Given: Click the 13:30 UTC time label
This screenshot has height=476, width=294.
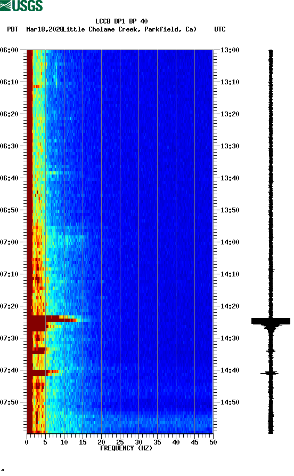Looking at the screenshot, I should click(x=230, y=146).
